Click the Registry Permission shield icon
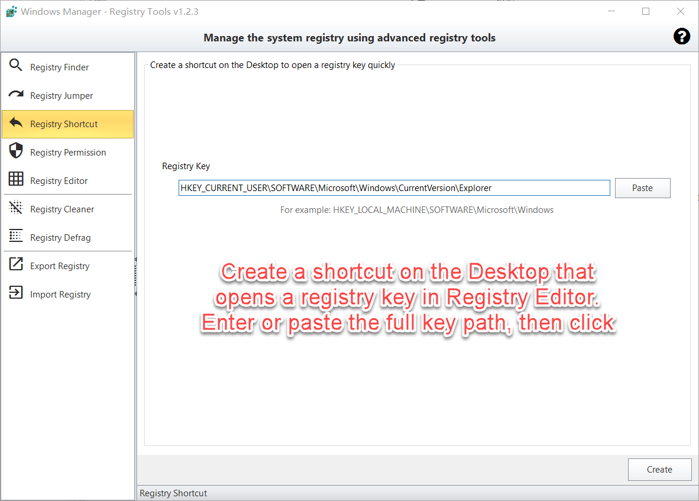The image size is (699, 501). click(15, 151)
